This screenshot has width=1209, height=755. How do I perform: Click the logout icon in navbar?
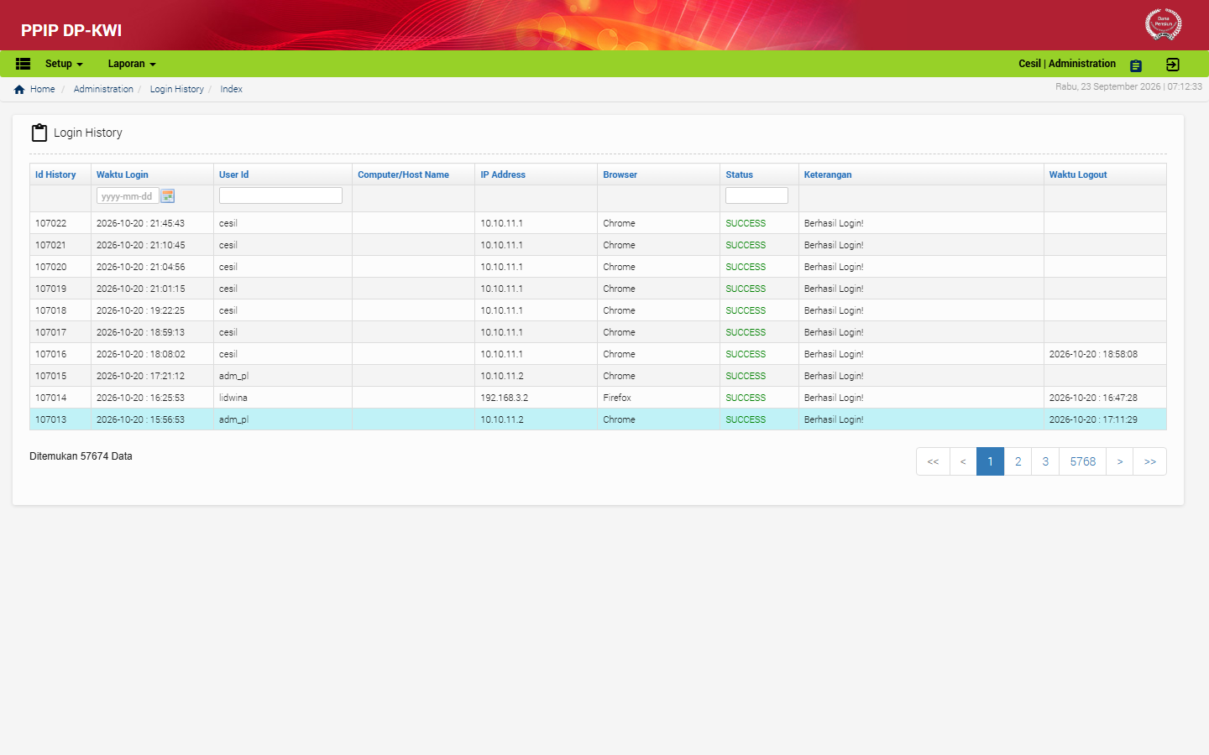(1173, 65)
